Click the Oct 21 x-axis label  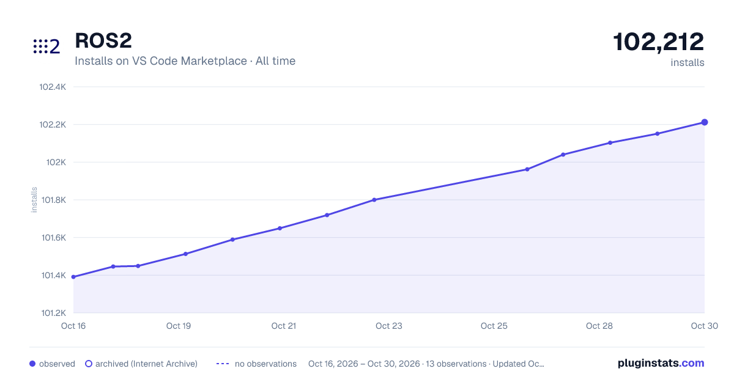pyautogui.click(x=284, y=326)
